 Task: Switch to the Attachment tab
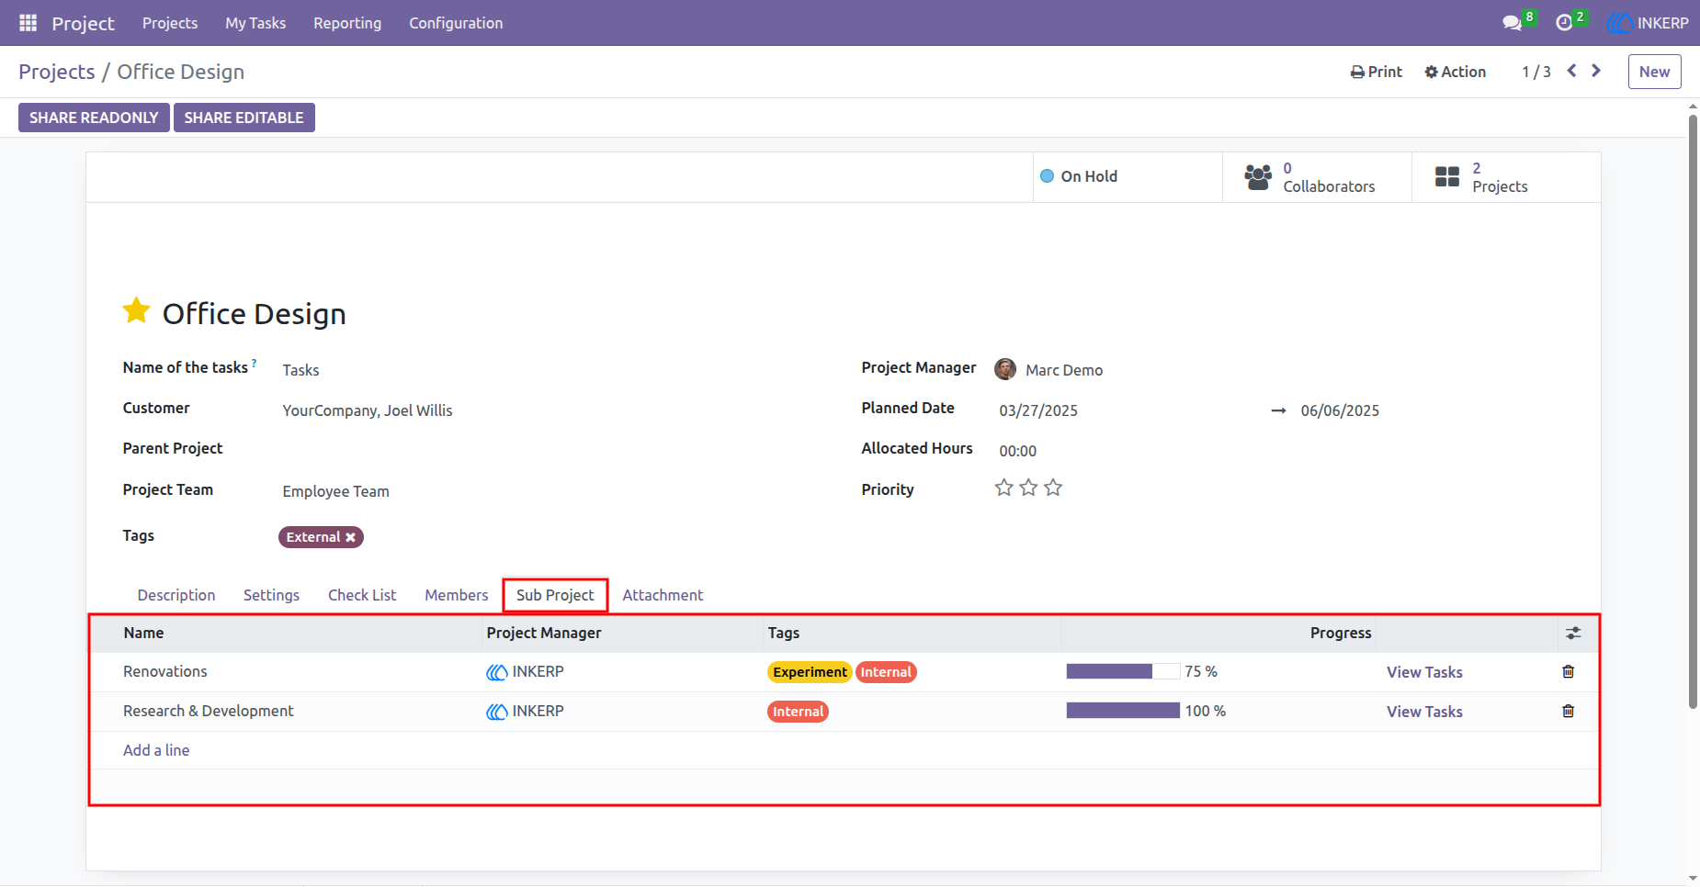pyautogui.click(x=663, y=595)
